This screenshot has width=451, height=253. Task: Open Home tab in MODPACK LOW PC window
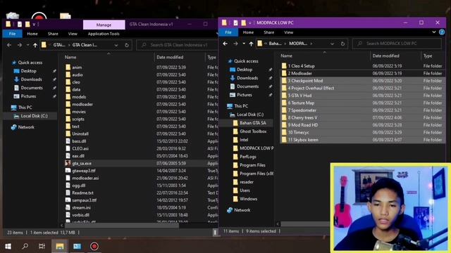[x=248, y=32]
